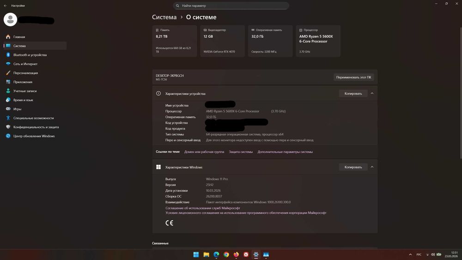
Task: Open the user account avatar
Action: point(10,19)
